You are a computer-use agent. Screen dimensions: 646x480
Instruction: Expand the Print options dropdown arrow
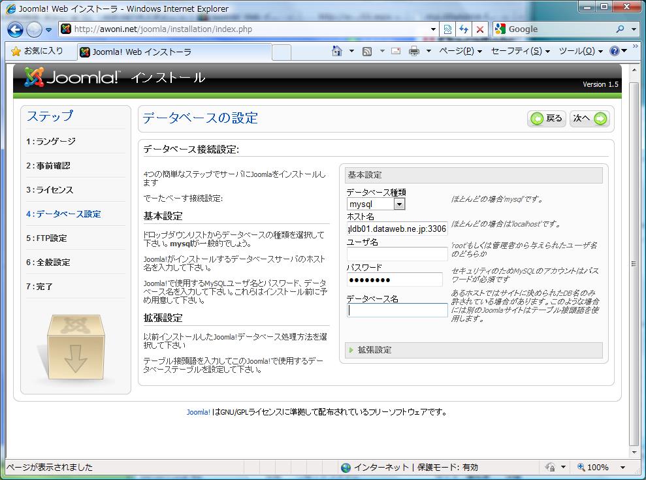pyautogui.click(x=428, y=51)
